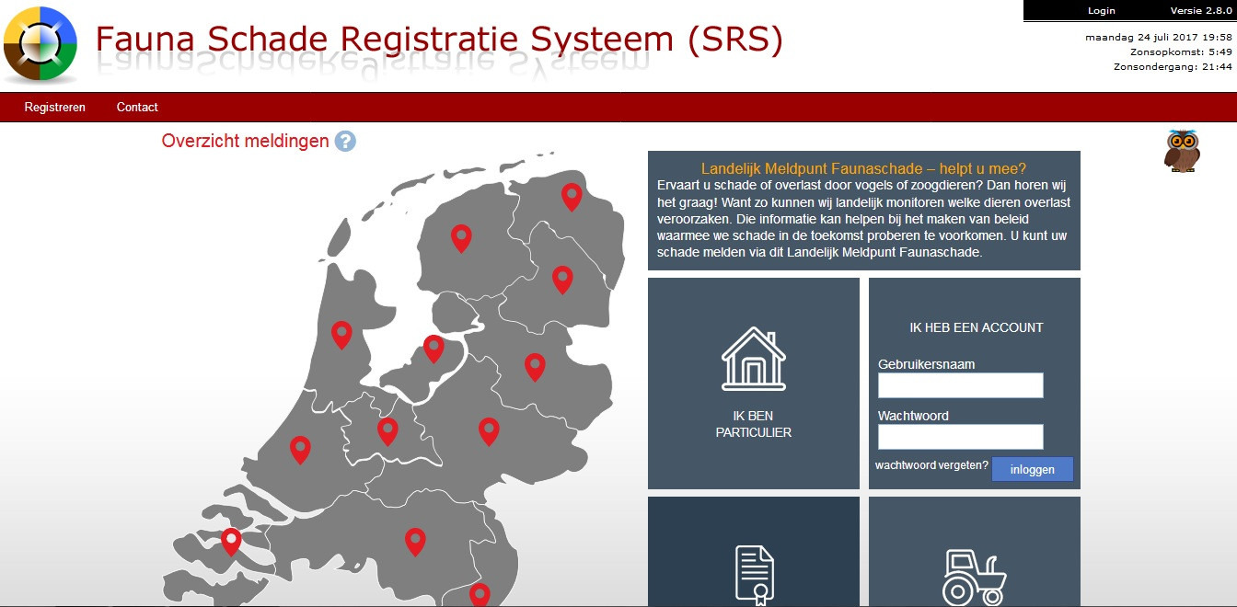Click the Zonsondergang 21:44 text
Image resolution: width=1237 pixels, height=607 pixels.
(1173, 67)
